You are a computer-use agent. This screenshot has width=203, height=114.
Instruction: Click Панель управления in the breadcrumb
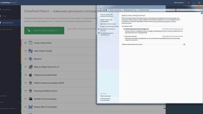coord(115,10)
